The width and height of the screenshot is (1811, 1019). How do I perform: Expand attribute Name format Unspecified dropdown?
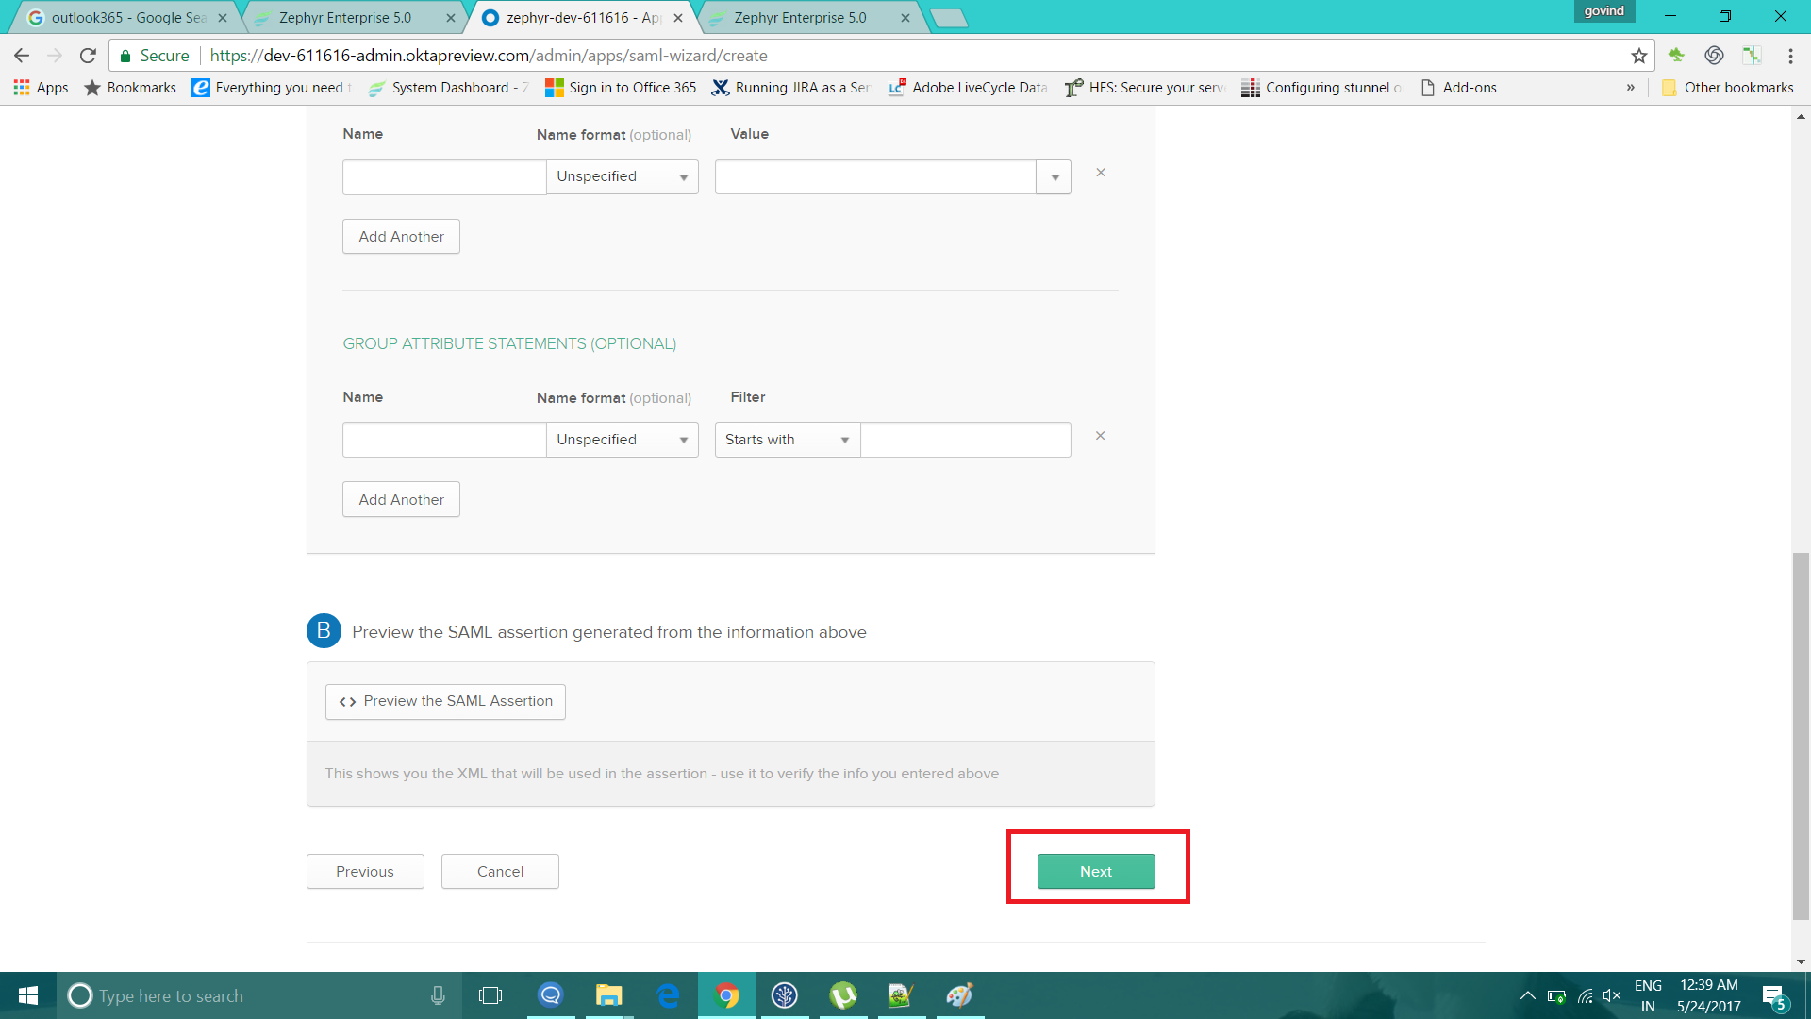coord(623,176)
